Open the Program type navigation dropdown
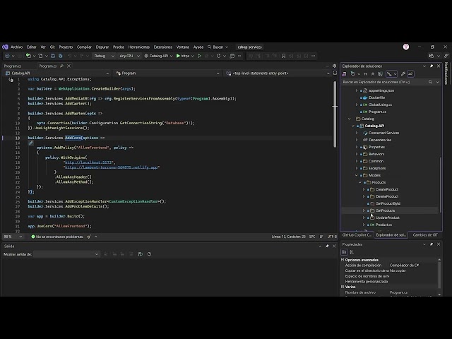This screenshot has width=452, height=339. (167, 73)
